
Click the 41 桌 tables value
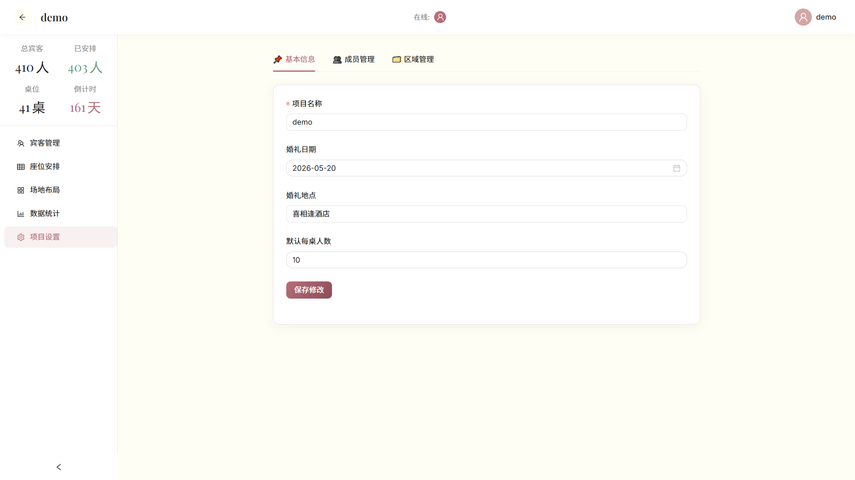(x=32, y=108)
